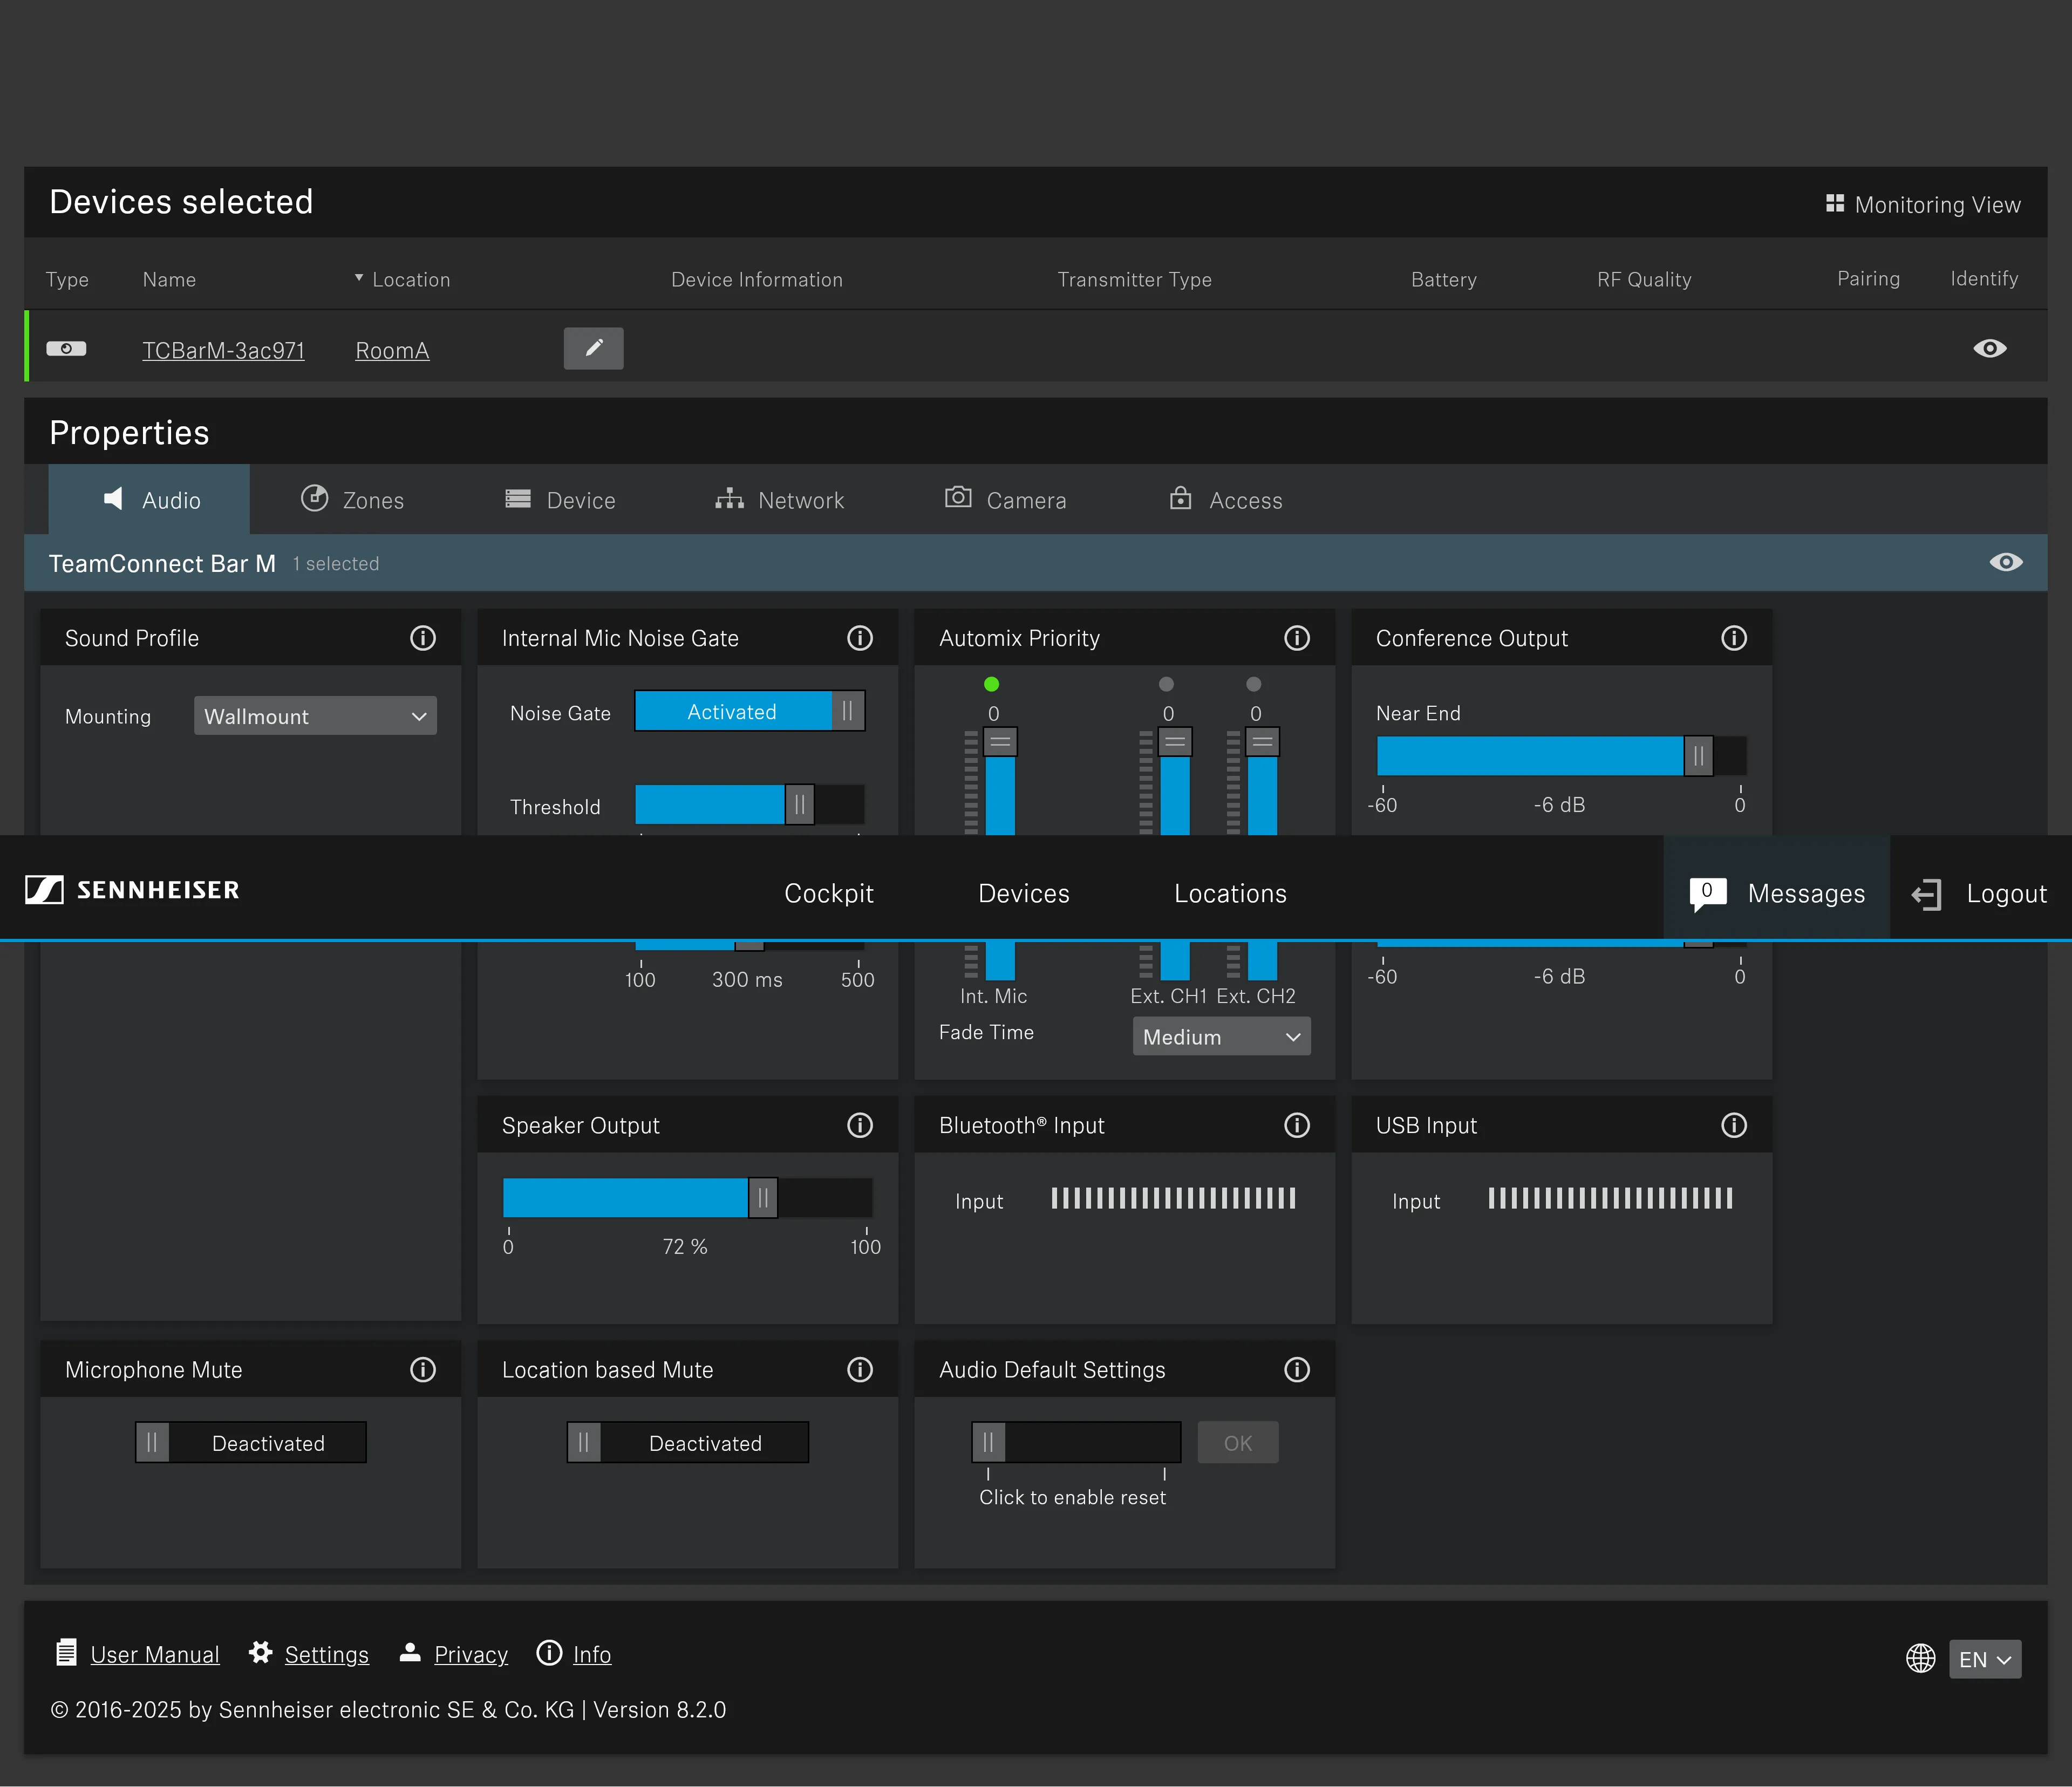Open USB Input info icon
Screen dimensions: 2072x1787
click(x=1734, y=1125)
